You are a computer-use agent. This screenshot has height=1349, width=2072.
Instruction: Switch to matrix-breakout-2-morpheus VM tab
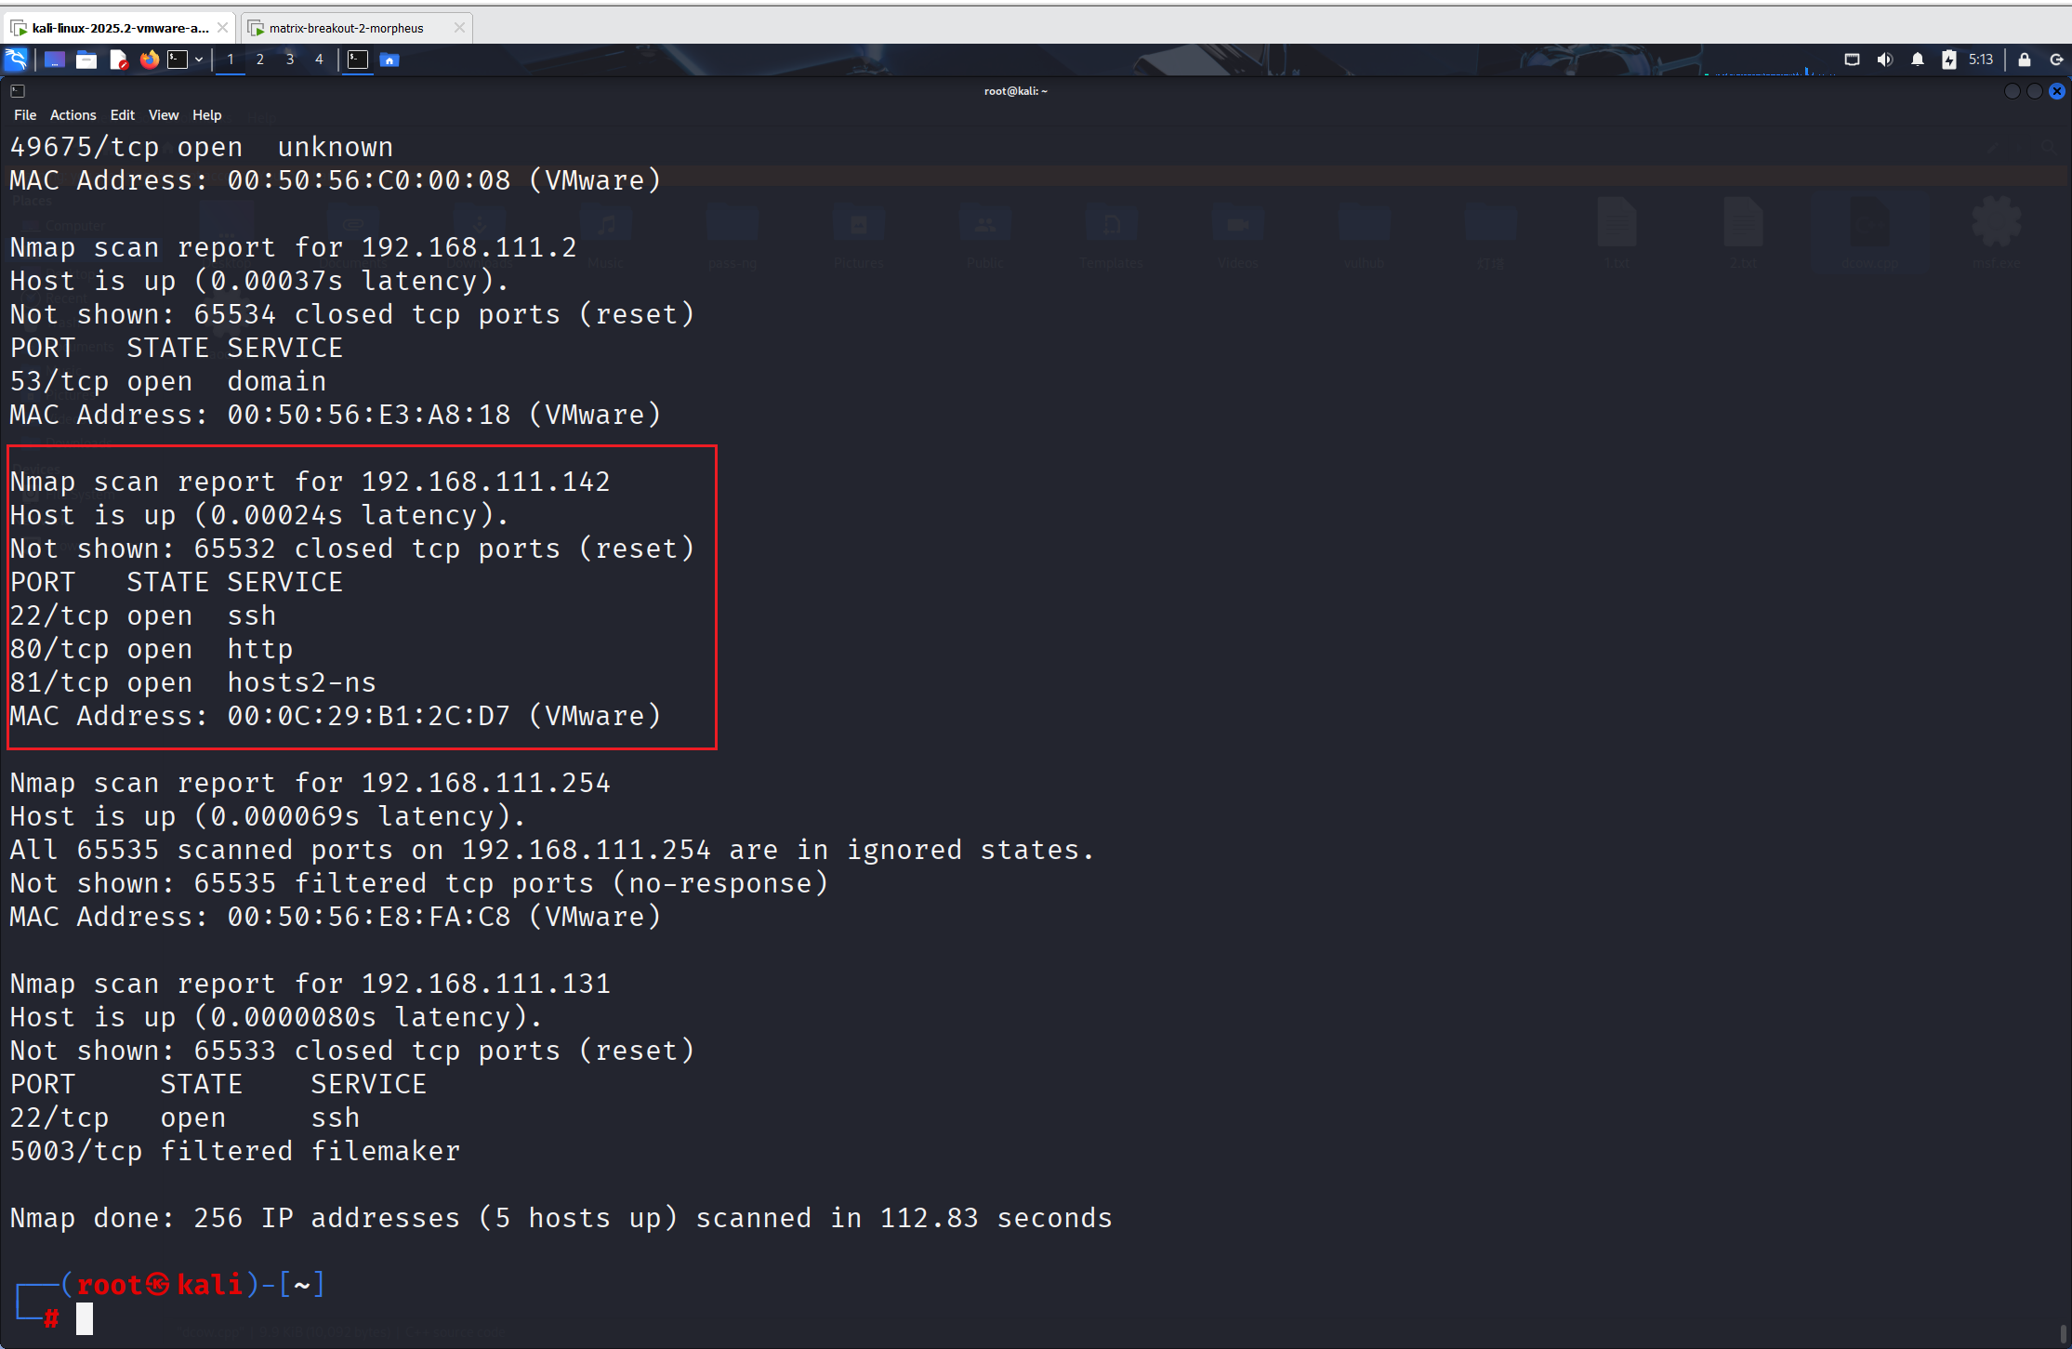(346, 29)
